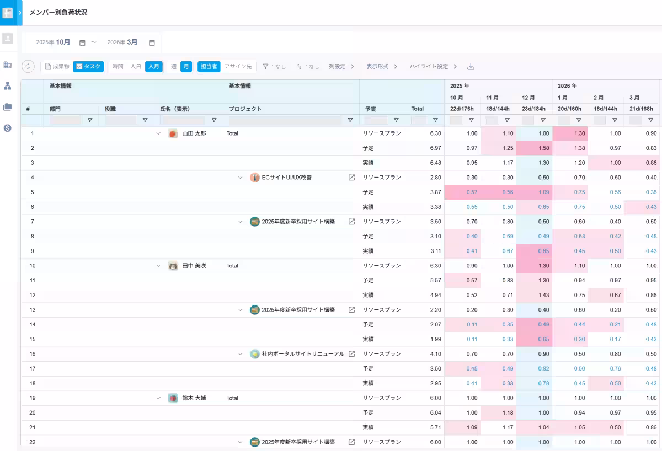Click the refresh icon in the toolbar

(x=28, y=66)
